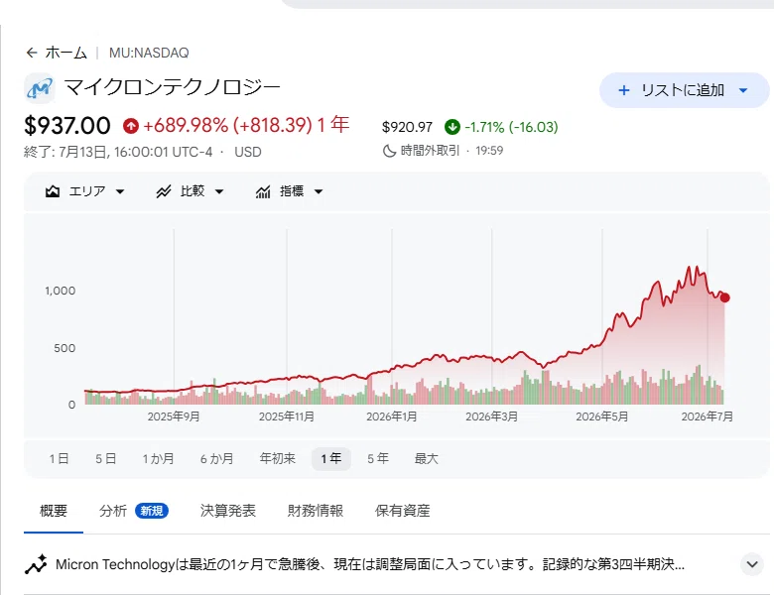This screenshot has height=595, width=774.
Task: Click the Micron Technology logo icon
Action: pyautogui.click(x=40, y=88)
